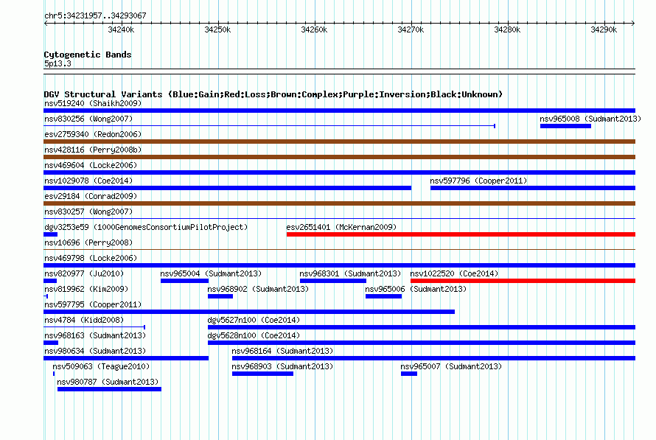656x440 pixels.
Task: Open nsv830257 (Wong2007) label
Action: 88,212
